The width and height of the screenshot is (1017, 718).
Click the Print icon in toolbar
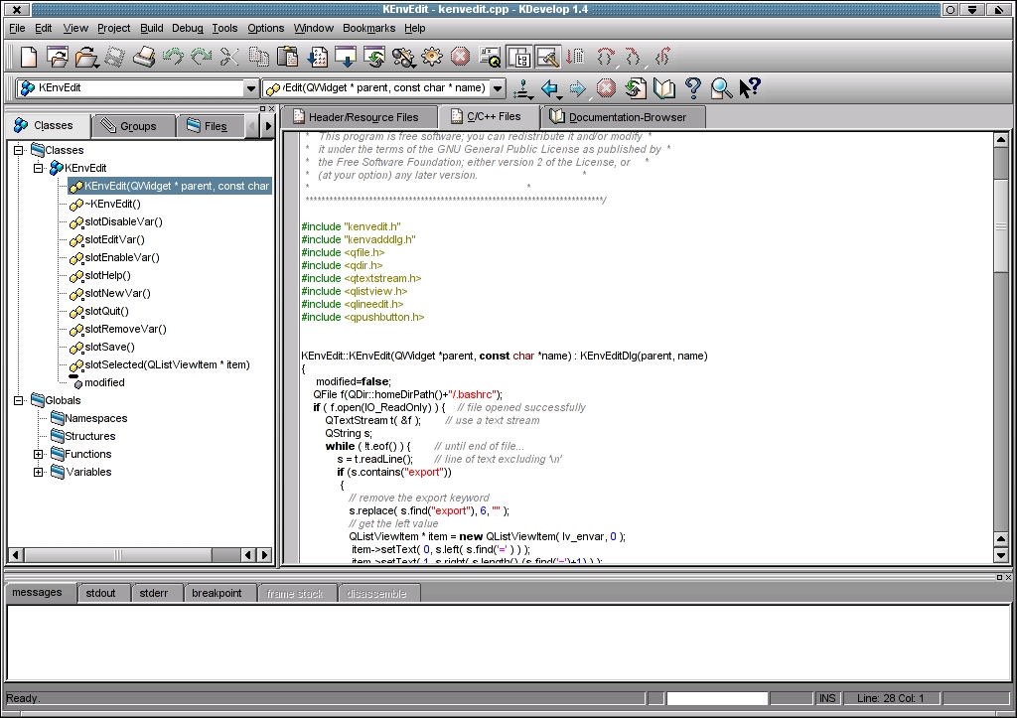click(x=144, y=57)
